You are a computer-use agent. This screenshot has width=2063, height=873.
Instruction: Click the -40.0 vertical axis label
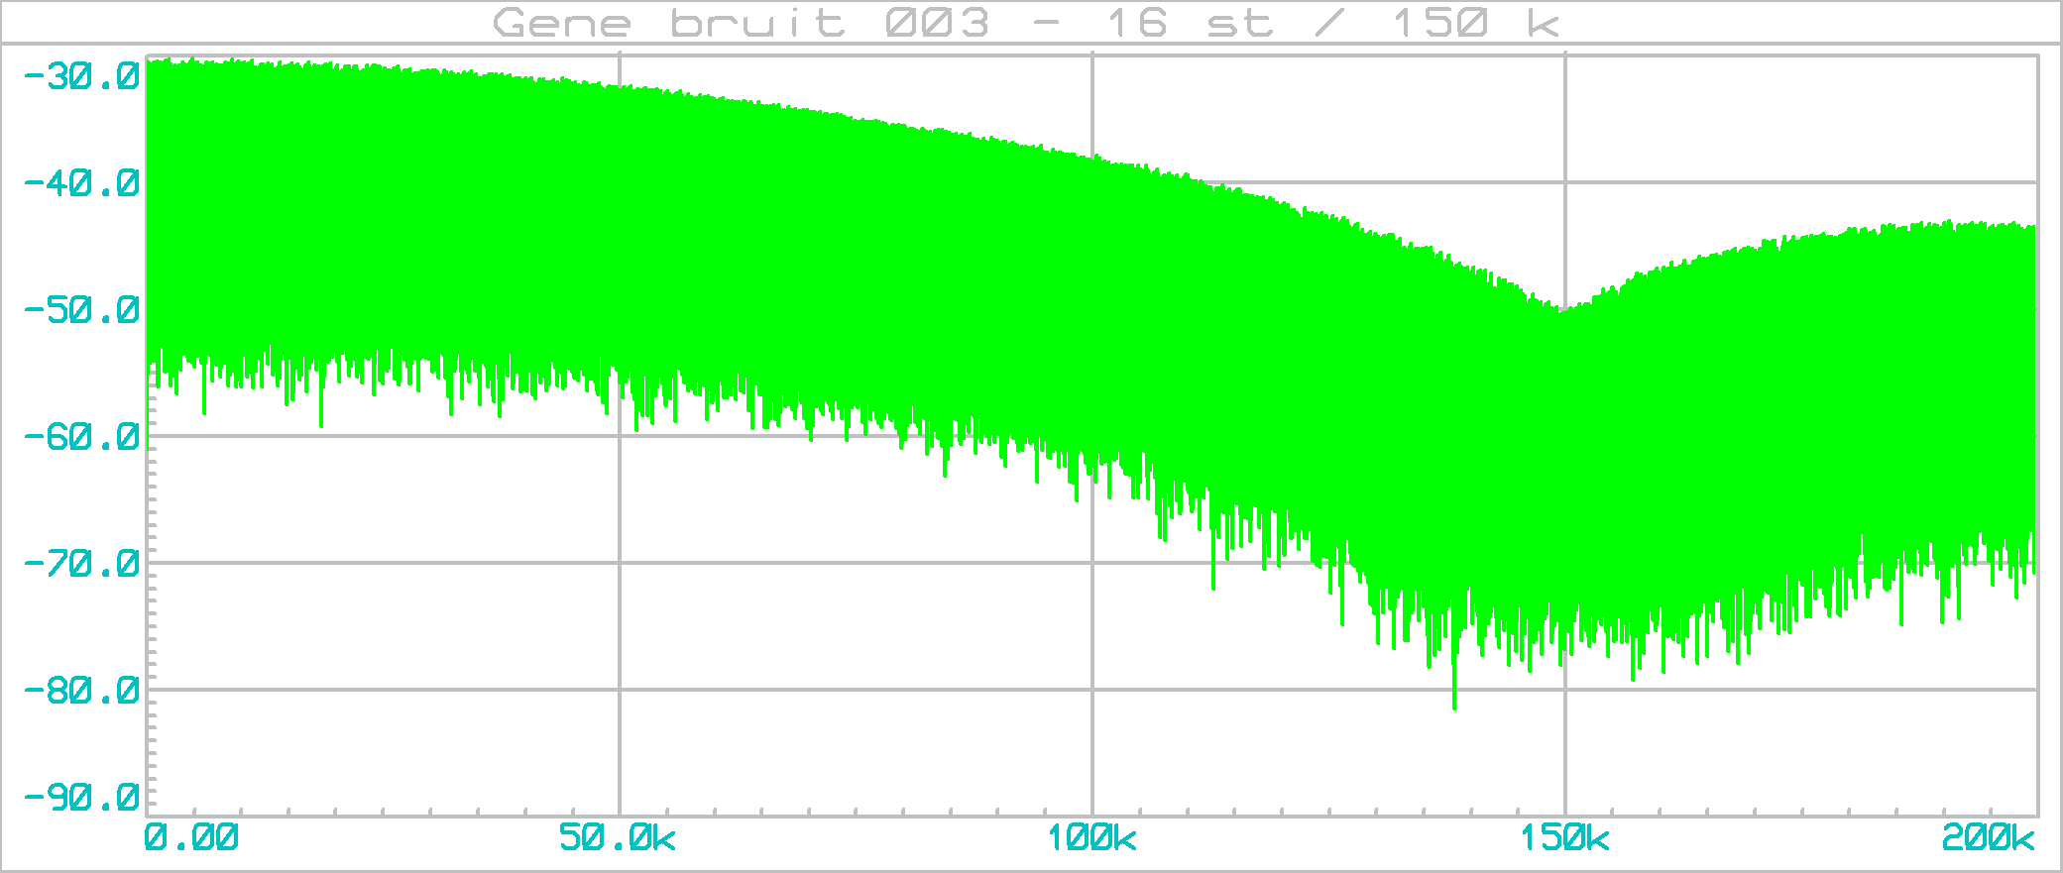(x=79, y=183)
